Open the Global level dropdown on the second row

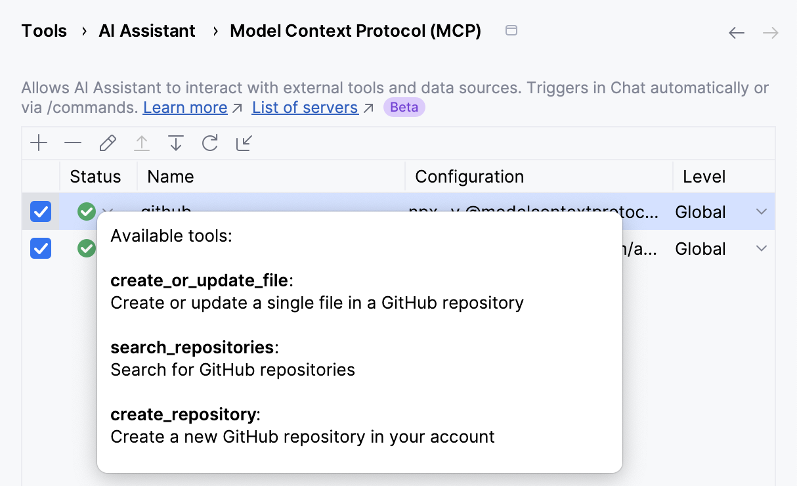coord(761,248)
